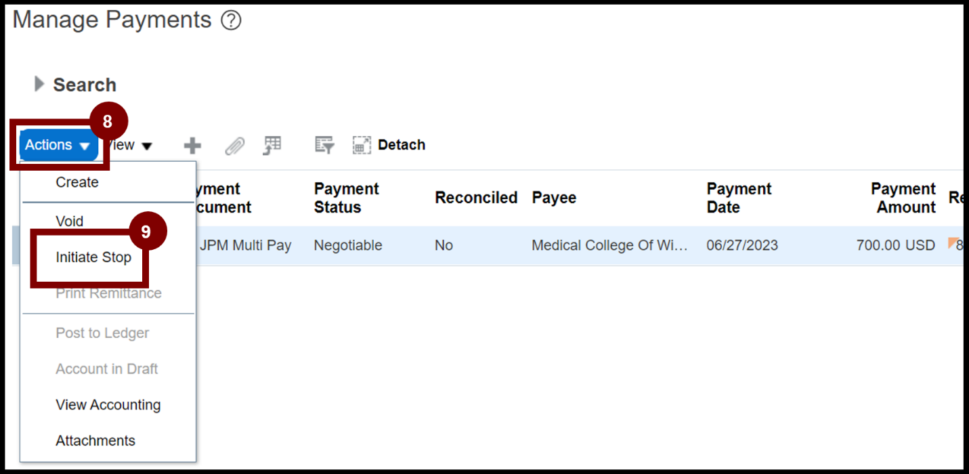Click the query by example filter icon
The image size is (969, 474).
324,145
